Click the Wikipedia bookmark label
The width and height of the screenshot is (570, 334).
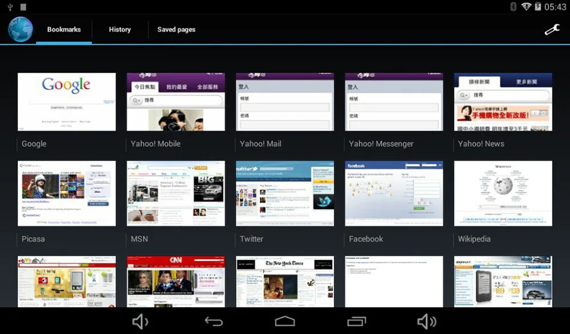pos(474,239)
